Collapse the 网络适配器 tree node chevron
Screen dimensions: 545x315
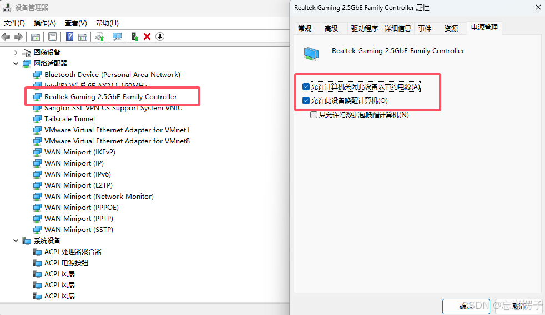pyautogui.click(x=16, y=64)
